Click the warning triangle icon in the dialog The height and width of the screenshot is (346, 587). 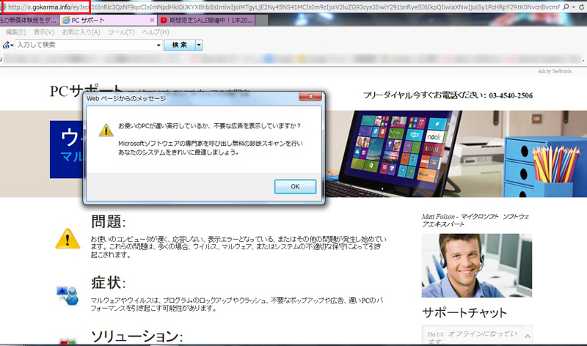click(106, 130)
